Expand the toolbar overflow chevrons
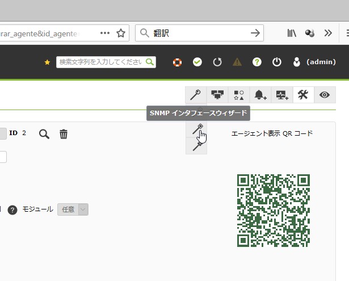The image size is (349, 281). coord(328,33)
